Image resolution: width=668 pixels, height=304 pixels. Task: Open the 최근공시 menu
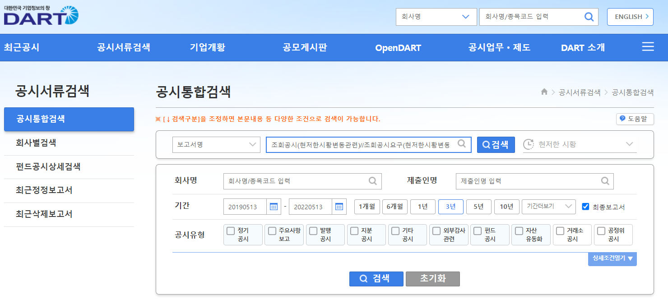coord(22,47)
